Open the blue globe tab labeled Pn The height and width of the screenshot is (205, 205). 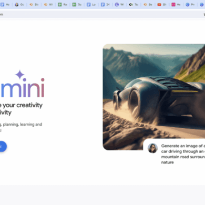click(190, 5)
